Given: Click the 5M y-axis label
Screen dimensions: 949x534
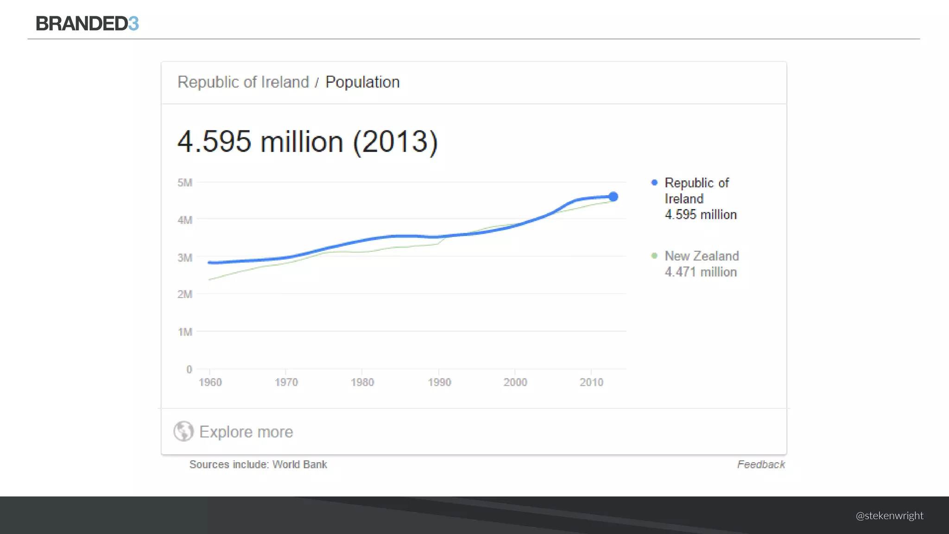Looking at the screenshot, I should pyautogui.click(x=184, y=183).
